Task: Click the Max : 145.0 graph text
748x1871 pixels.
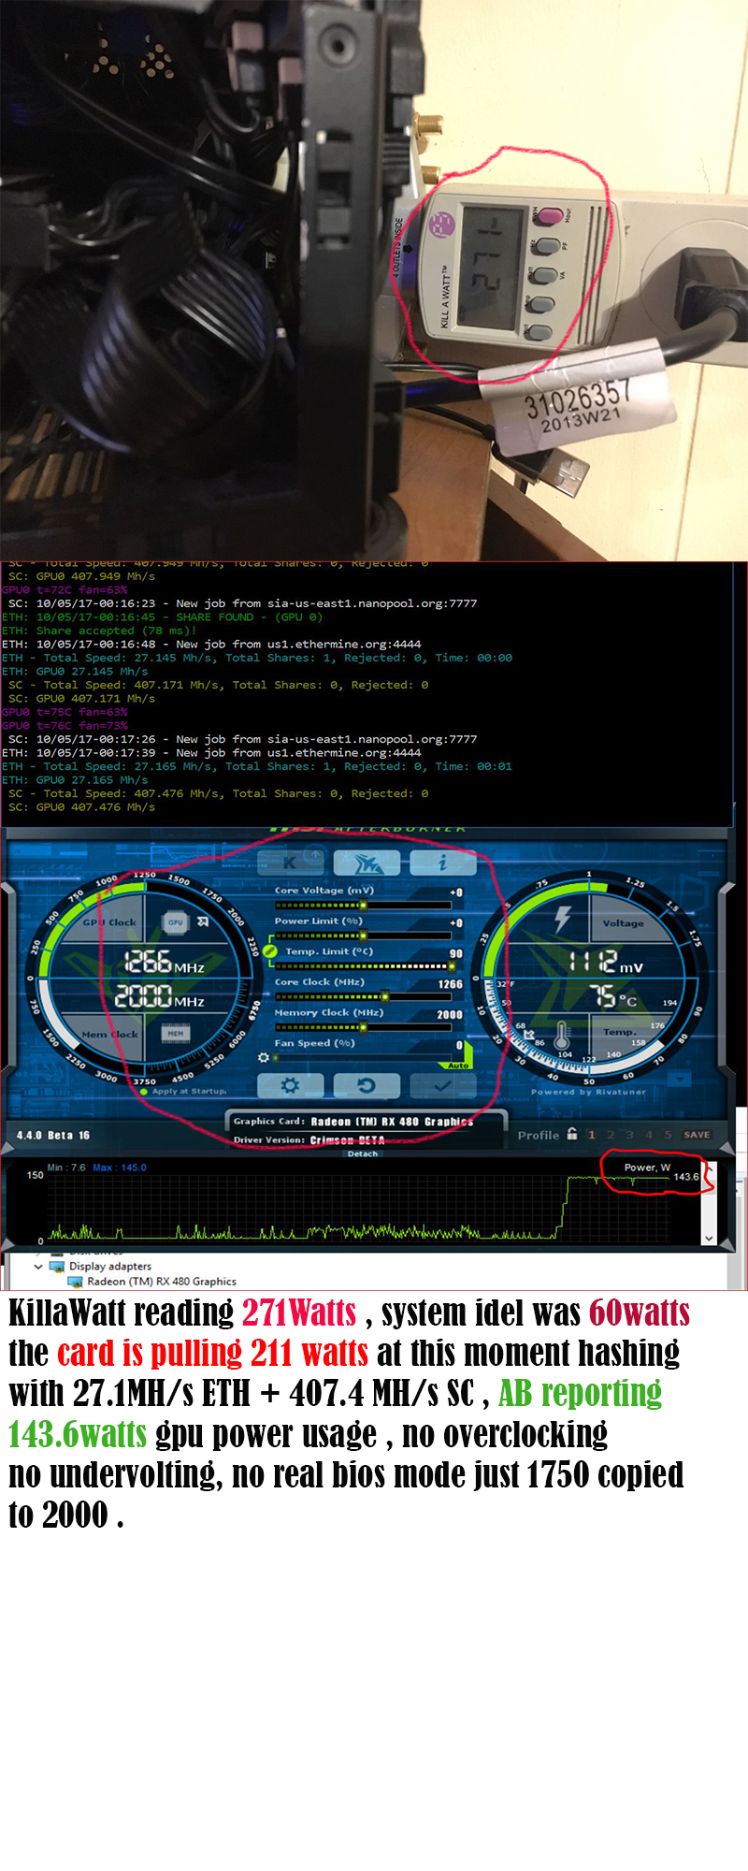Action: tap(120, 1168)
